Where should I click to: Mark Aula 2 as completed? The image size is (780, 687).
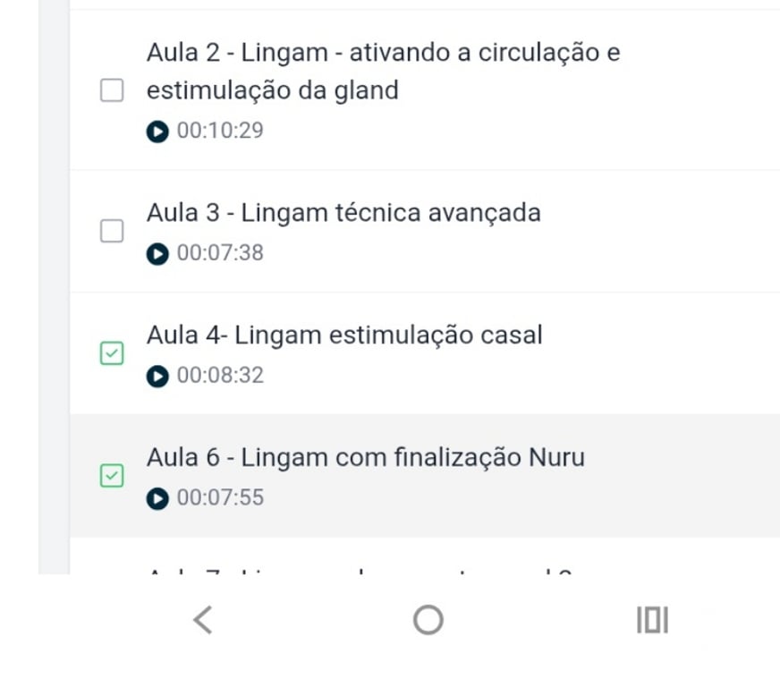111,90
